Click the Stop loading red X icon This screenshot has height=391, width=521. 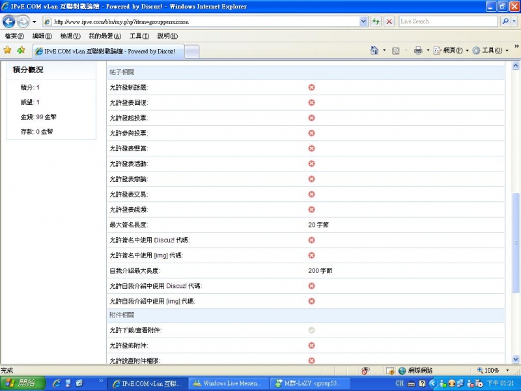pos(388,22)
